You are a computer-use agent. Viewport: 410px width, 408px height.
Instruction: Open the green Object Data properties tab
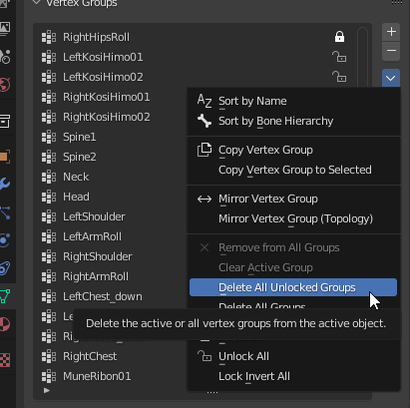[x=5, y=296]
